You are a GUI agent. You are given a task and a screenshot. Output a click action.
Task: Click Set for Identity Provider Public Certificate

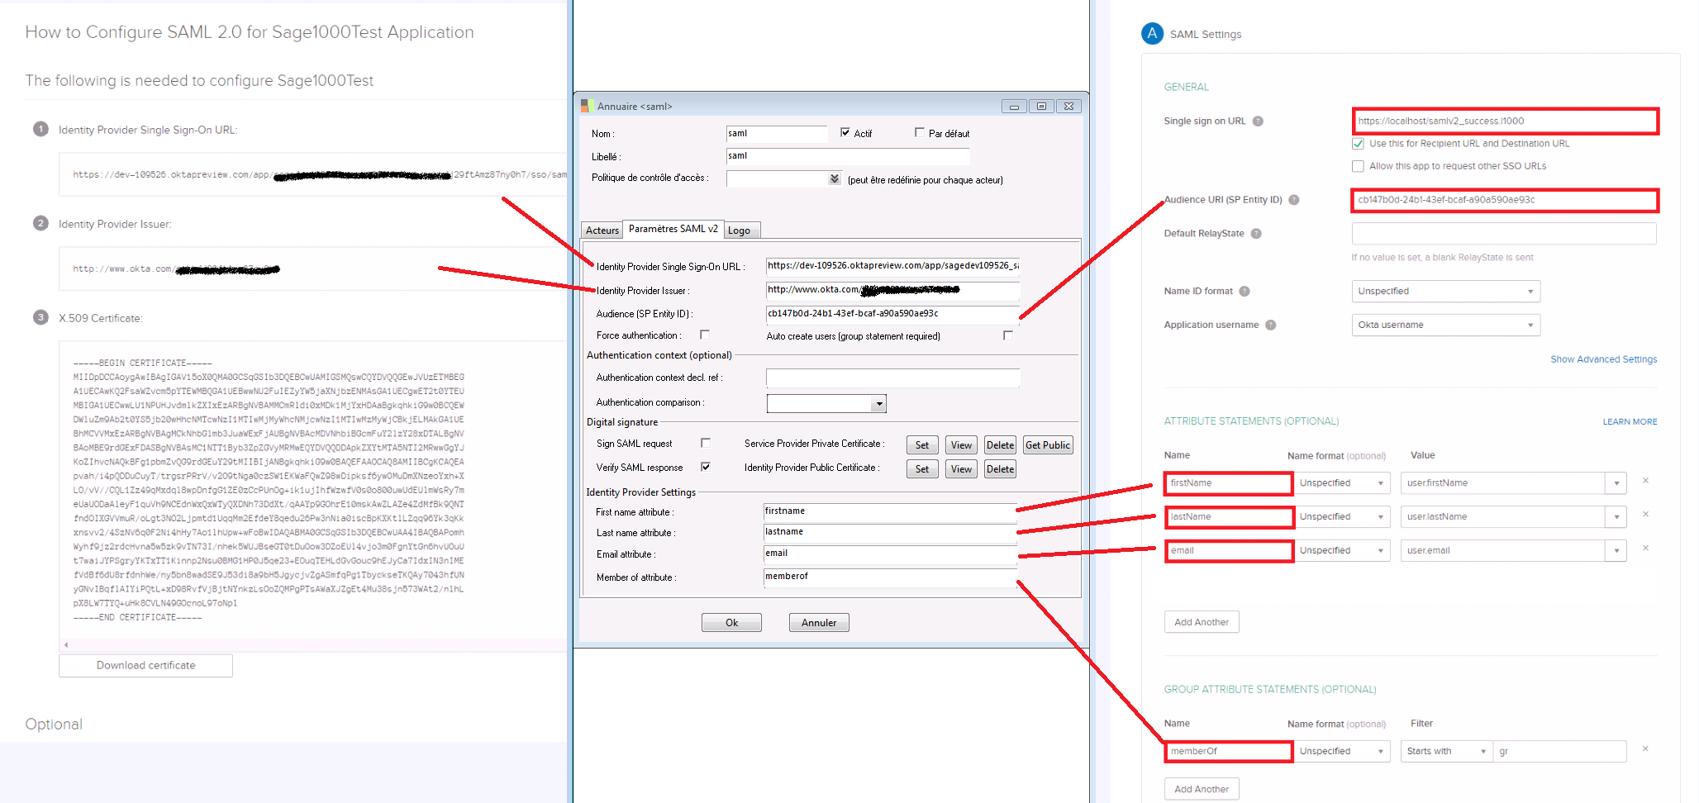click(922, 469)
